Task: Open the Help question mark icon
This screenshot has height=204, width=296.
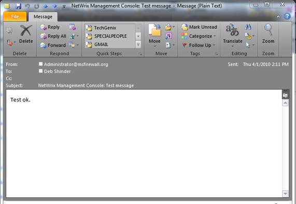Action: (x=287, y=17)
